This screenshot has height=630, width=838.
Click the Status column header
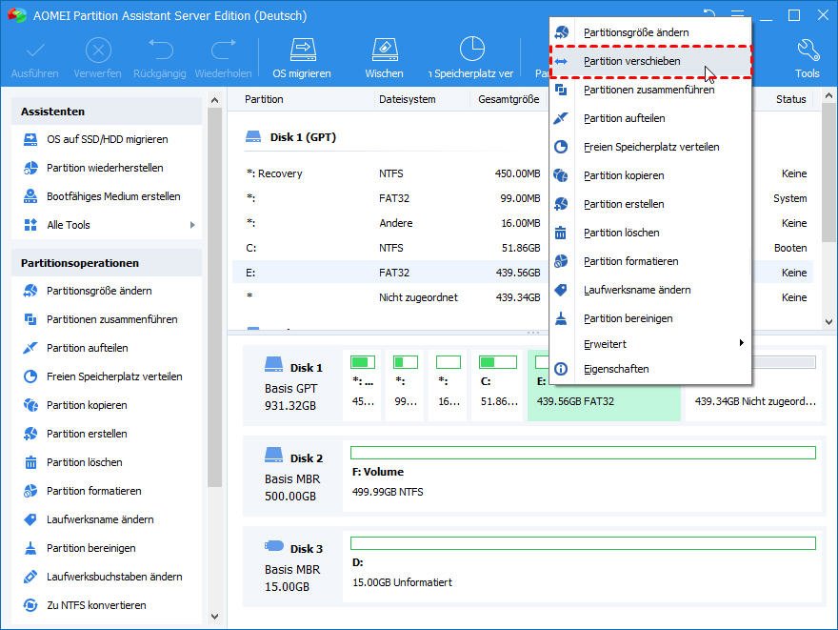coord(791,99)
